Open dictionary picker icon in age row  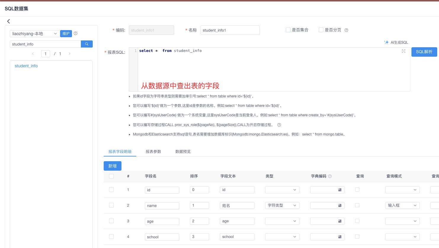tap(340, 221)
